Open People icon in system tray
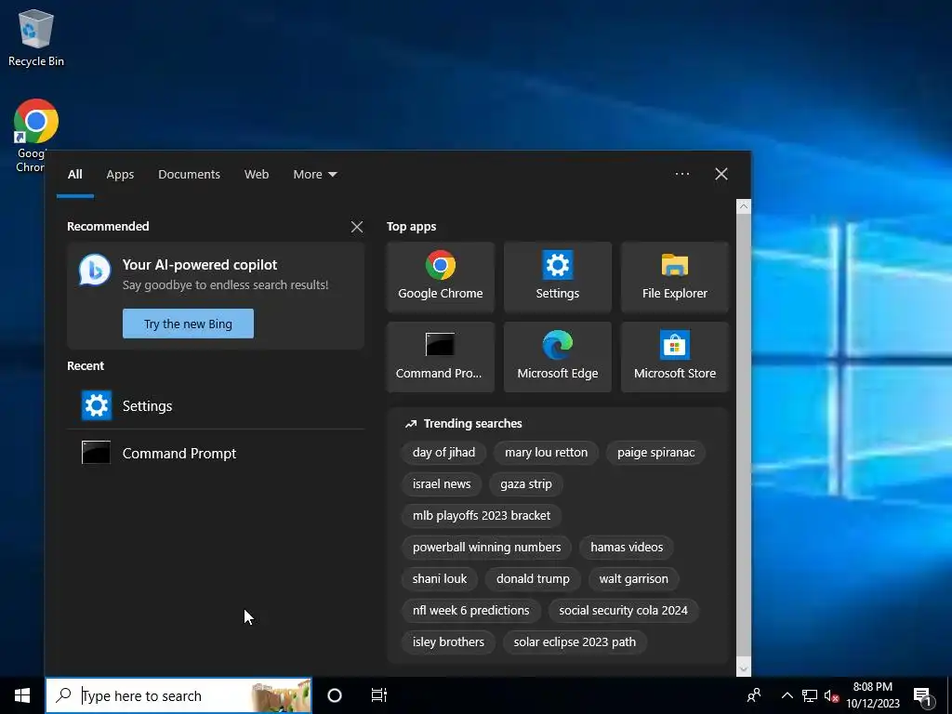Image resolution: width=952 pixels, height=714 pixels. point(754,695)
